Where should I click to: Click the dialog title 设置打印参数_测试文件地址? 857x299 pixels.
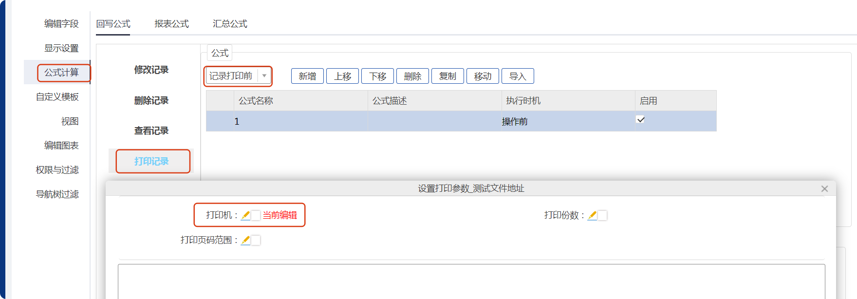tap(471, 188)
